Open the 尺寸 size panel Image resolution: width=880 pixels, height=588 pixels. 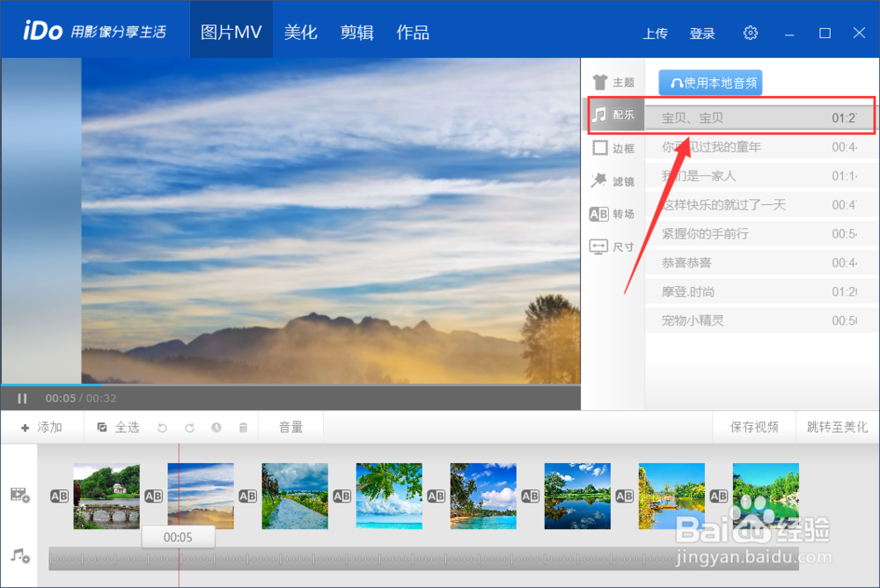612,246
